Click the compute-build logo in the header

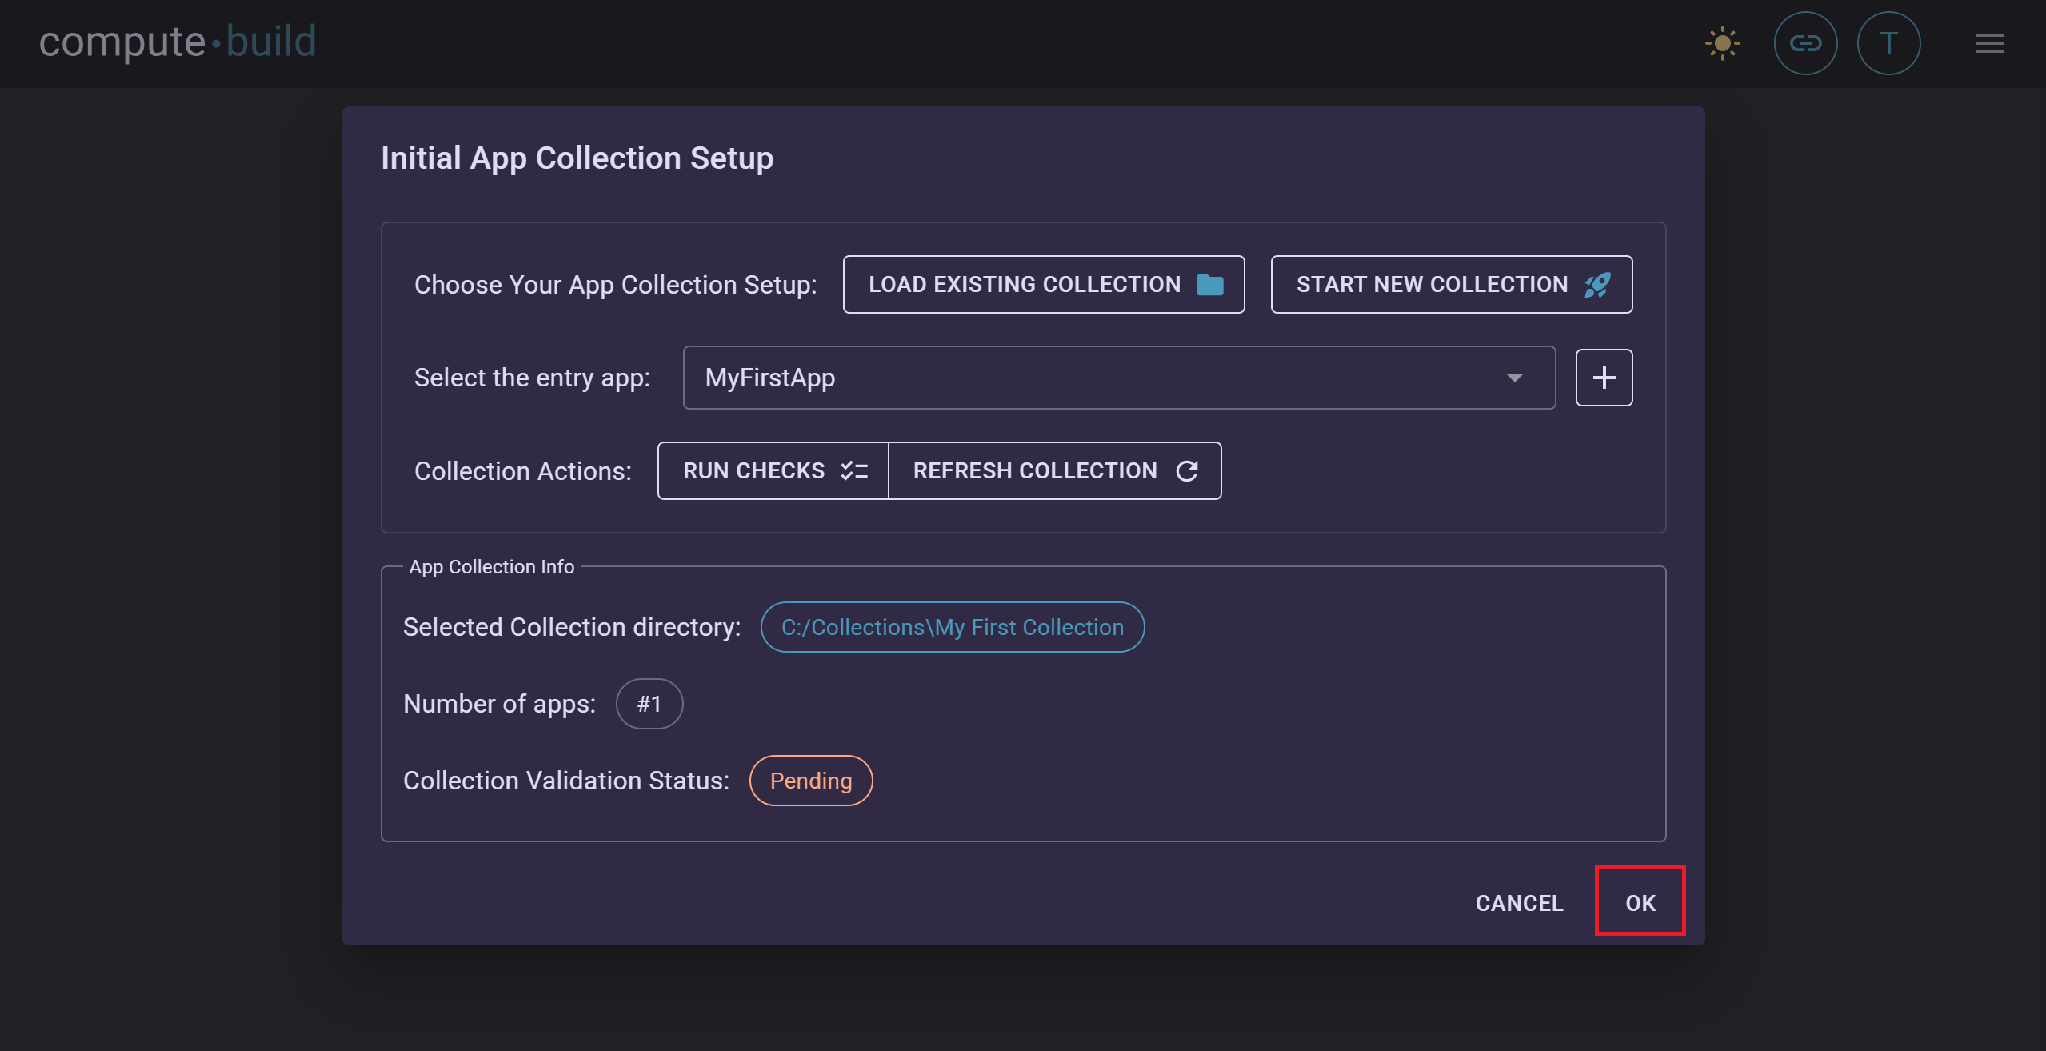(x=178, y=41)
